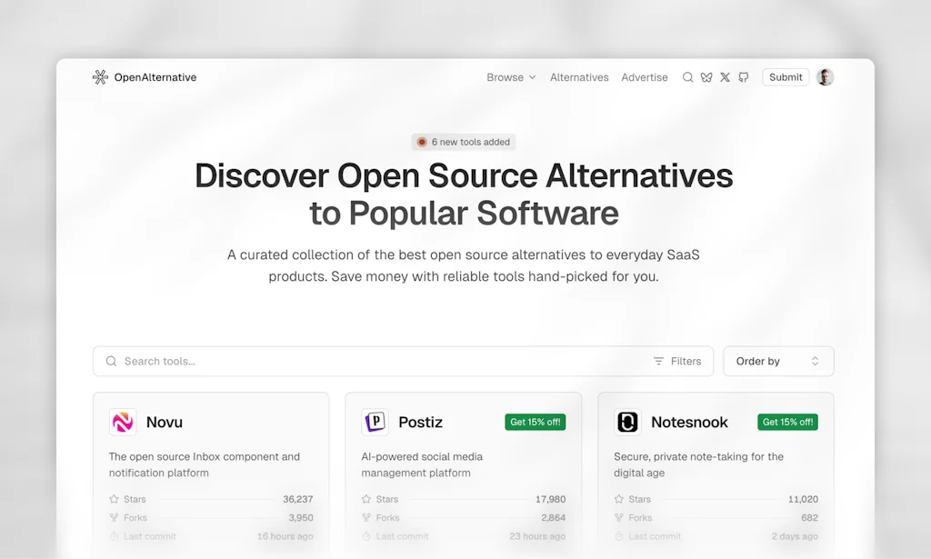931x559 pixels.
Task: Expand the Browse dropdown menu
Action: (x=511, y=77)
